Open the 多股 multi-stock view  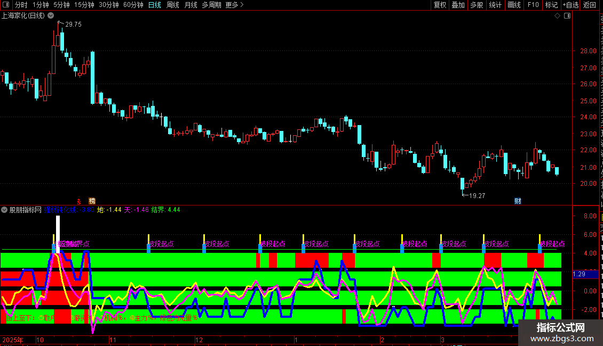coord(477,5)
